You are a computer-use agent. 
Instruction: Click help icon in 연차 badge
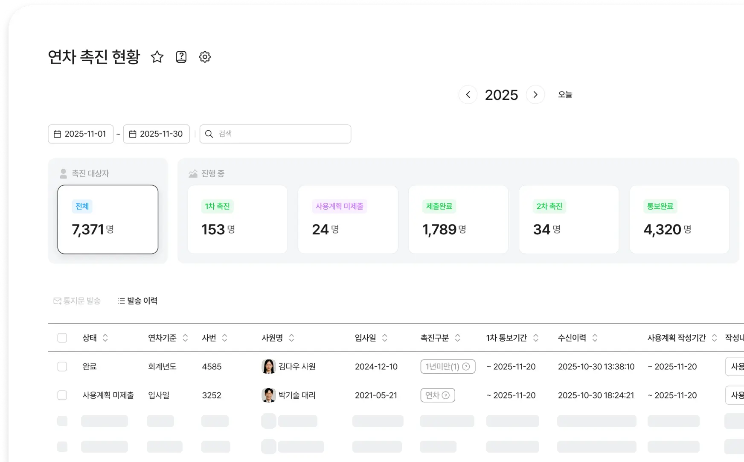[x=446, y=395]
